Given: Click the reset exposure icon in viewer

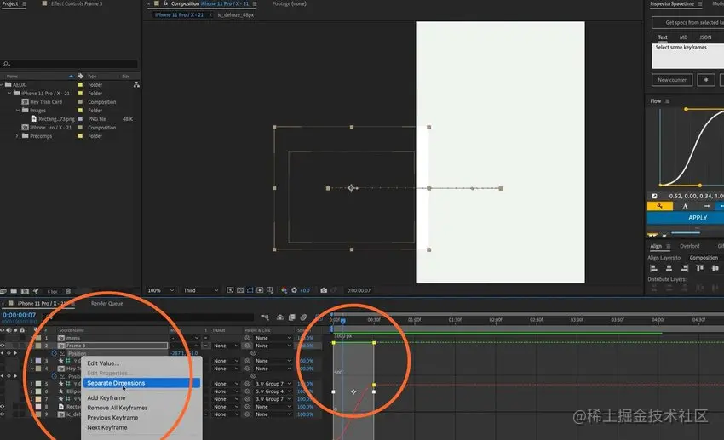Looking at the screenshot, I should click(294, 290).
